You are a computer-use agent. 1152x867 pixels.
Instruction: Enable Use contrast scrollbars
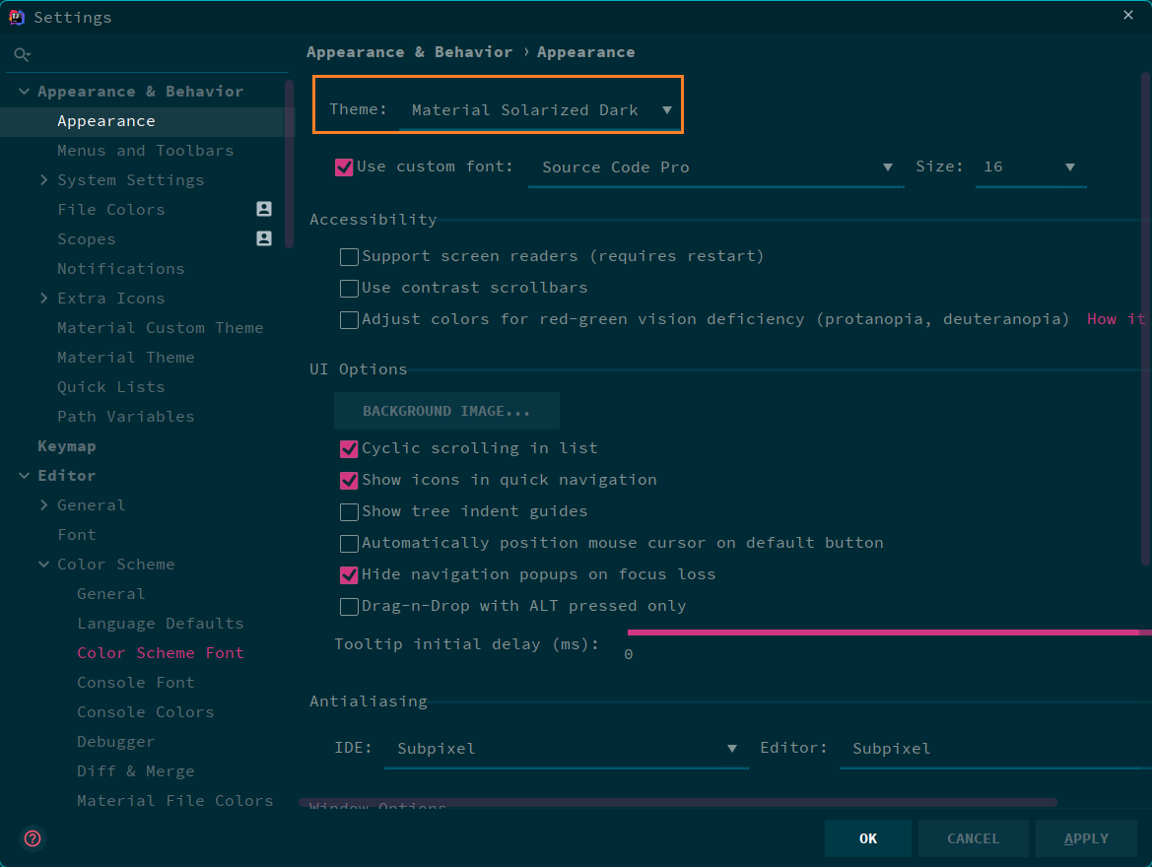tap(349, 288)
